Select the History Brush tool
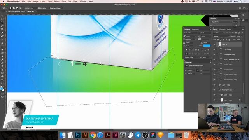This screenshot has width=249, height=140. tap(2, 46)
